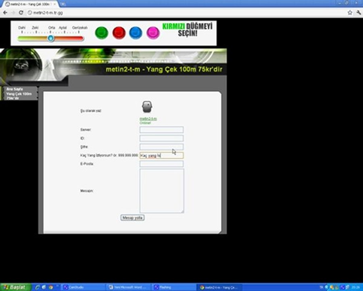
Task: Open the Yang Çek 100m sidebar item
Action: pos(19,96)
